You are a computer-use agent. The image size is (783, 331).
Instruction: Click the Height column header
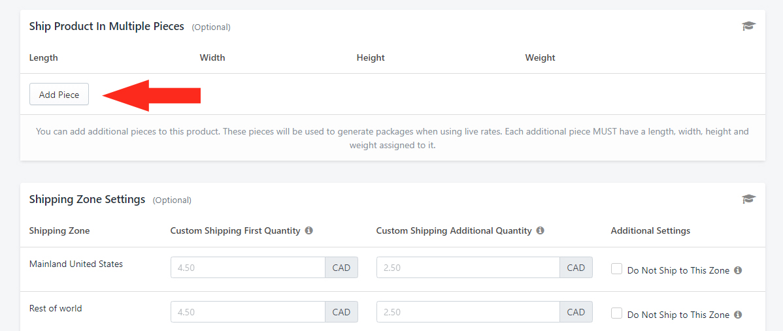[x=371, y=58]
